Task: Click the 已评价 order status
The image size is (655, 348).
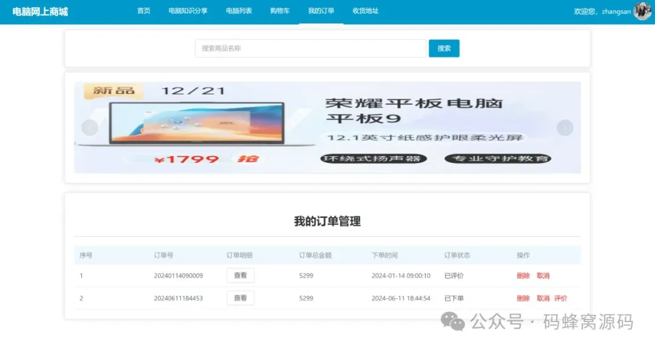Action: click(454, 275)
